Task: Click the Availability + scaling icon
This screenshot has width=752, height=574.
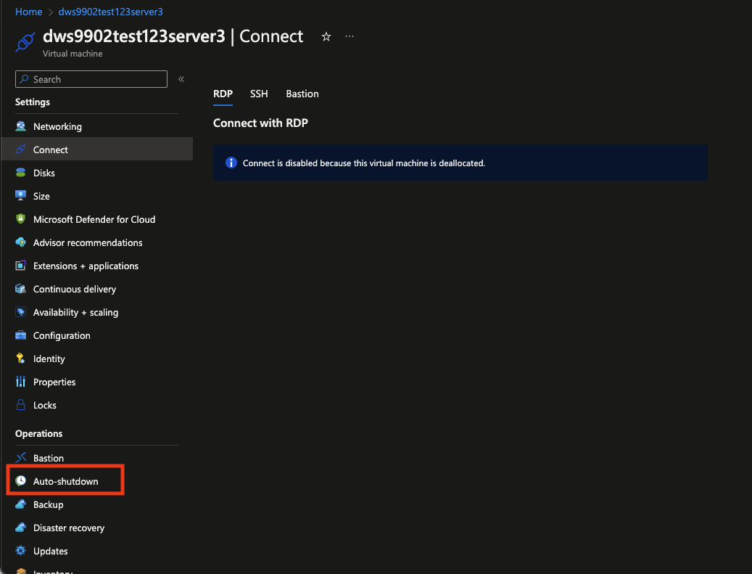Action: [x=20, y=312]
